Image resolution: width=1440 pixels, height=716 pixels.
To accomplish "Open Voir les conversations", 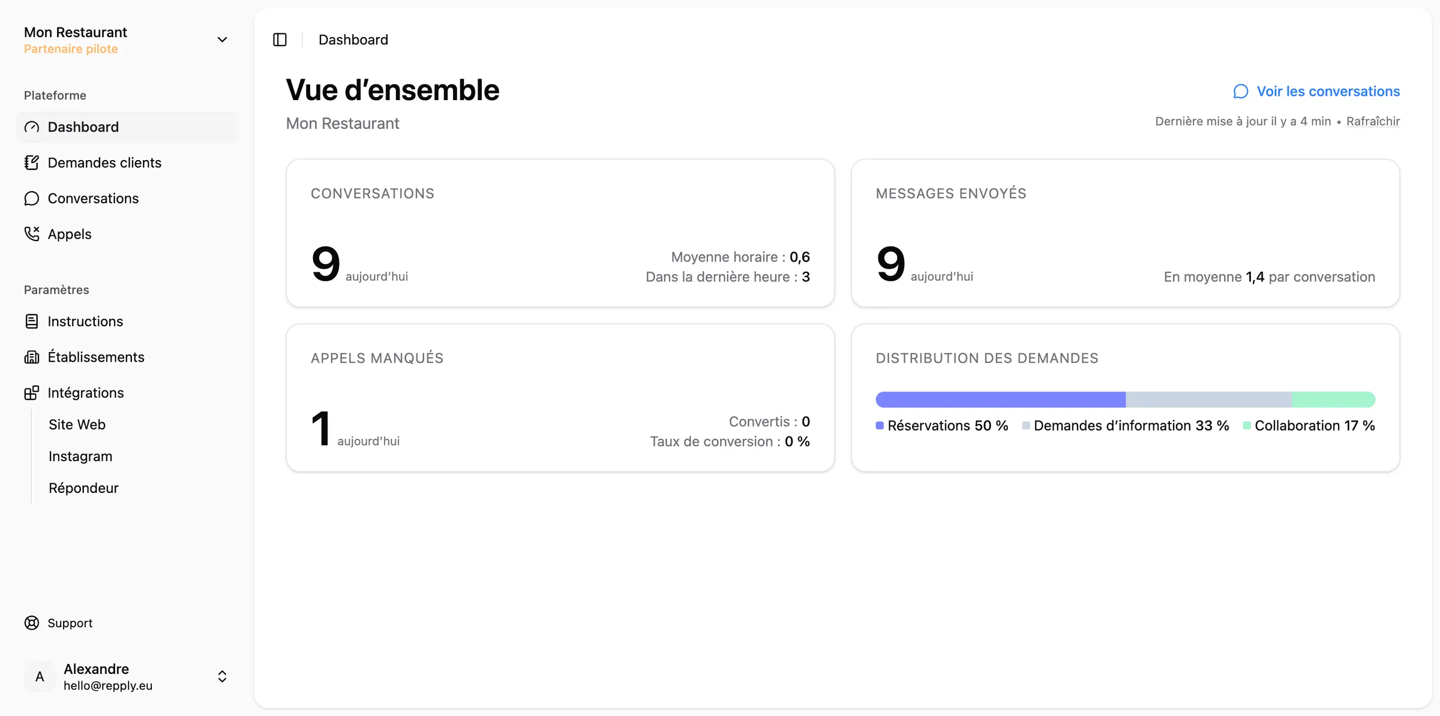I will (1328, 91).
